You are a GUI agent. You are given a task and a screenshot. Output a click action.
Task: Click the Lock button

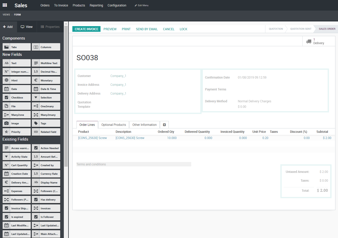[183, 29]
